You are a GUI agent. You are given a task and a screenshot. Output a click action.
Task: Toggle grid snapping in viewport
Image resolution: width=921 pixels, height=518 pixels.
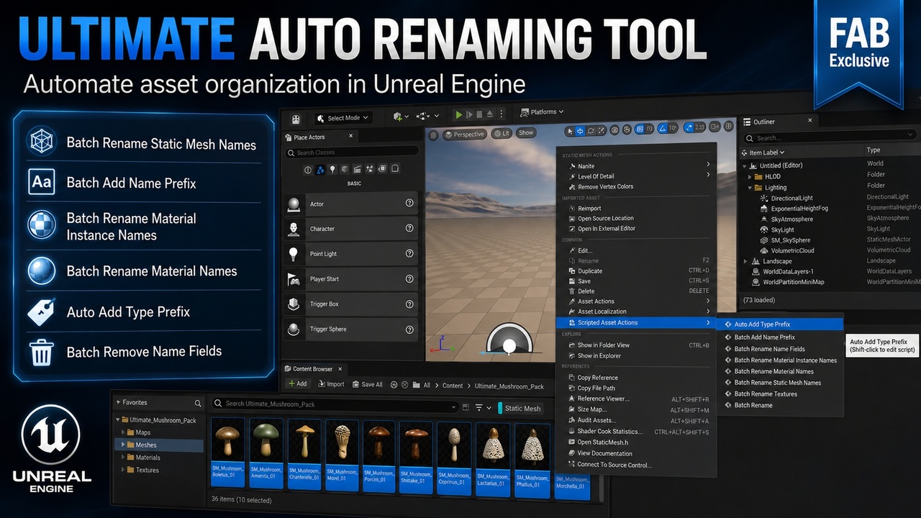639,129
